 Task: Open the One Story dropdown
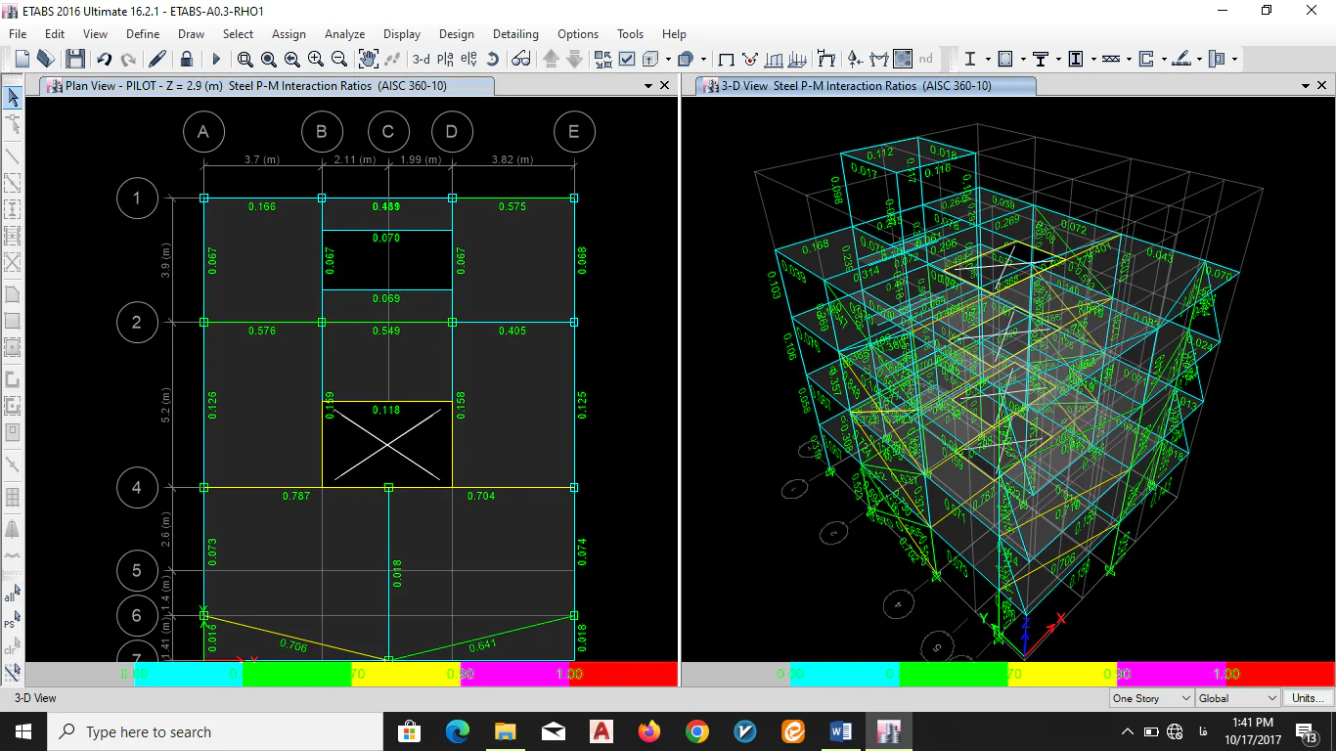(1152, 698)
